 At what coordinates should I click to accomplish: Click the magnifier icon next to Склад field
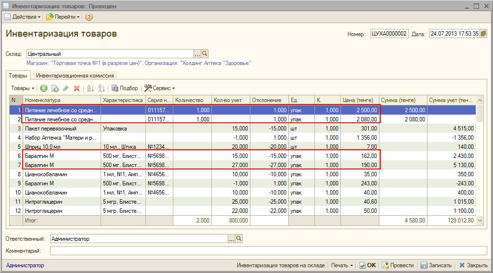(x=205, y=54)
